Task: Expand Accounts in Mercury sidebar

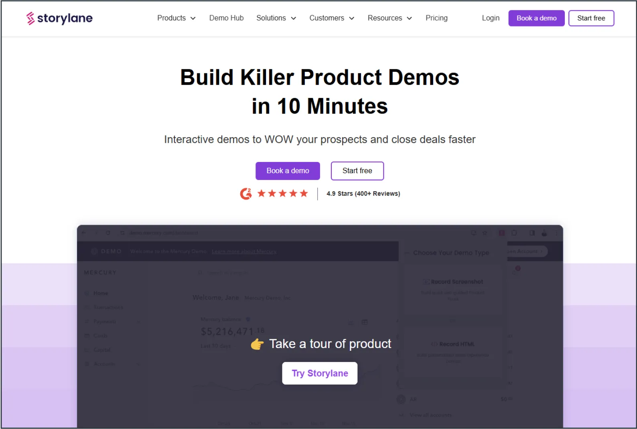Action: pyautogui.click(x=112, y=364)
